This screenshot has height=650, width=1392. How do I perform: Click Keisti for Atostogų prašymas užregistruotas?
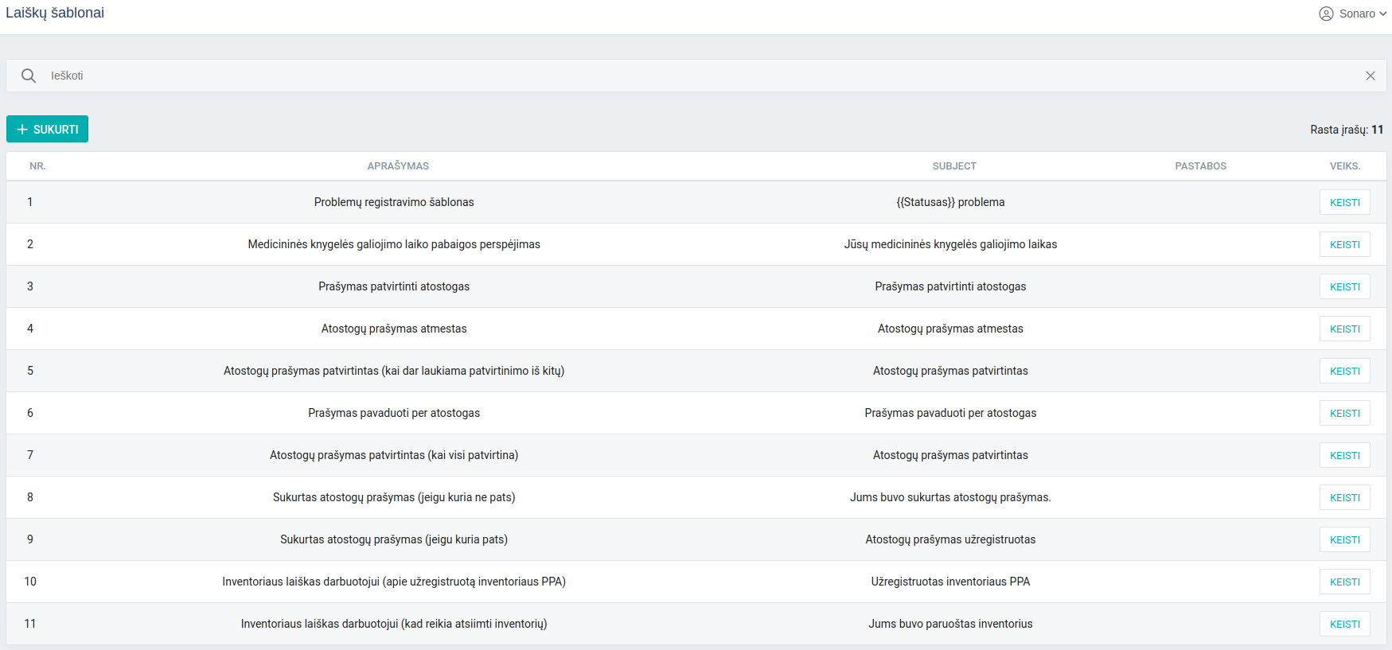pos(1344,539)
